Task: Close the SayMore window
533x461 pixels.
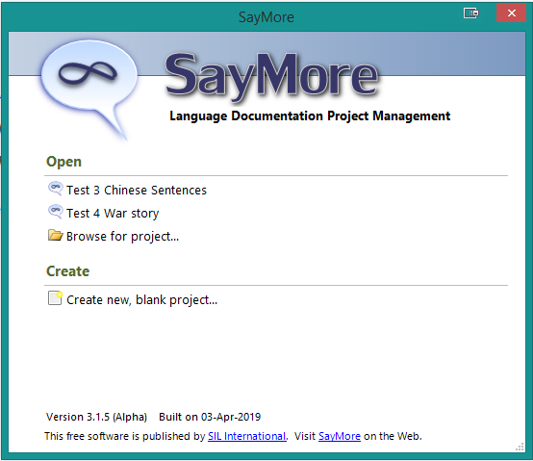Action: 511,13
